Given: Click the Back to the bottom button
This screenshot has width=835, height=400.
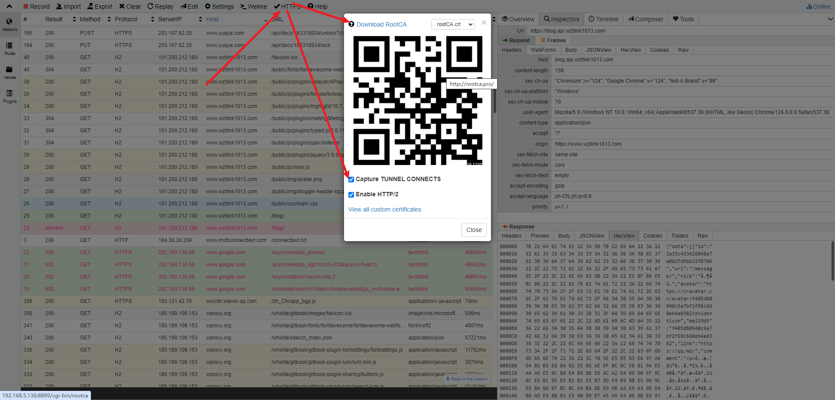Looking at the screenshot, I should coord(467,379).
